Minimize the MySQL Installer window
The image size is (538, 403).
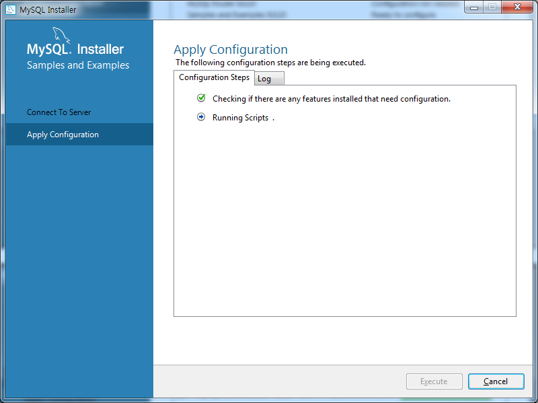(x=474, y=7)
